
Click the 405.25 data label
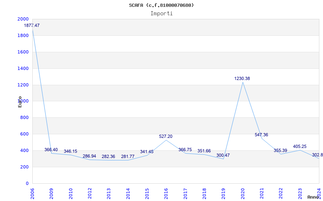click(300, 146)
